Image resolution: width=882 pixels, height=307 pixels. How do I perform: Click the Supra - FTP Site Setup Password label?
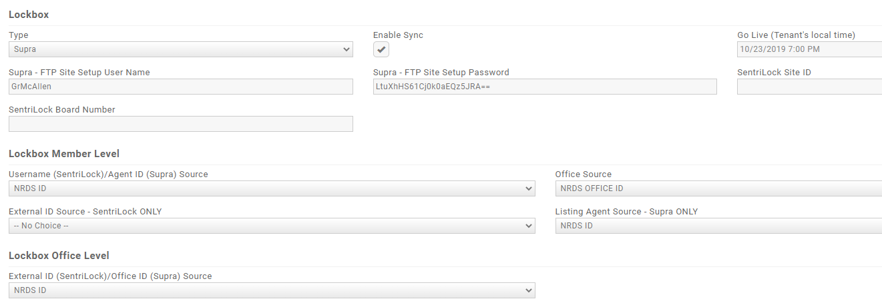coord(441,73)
